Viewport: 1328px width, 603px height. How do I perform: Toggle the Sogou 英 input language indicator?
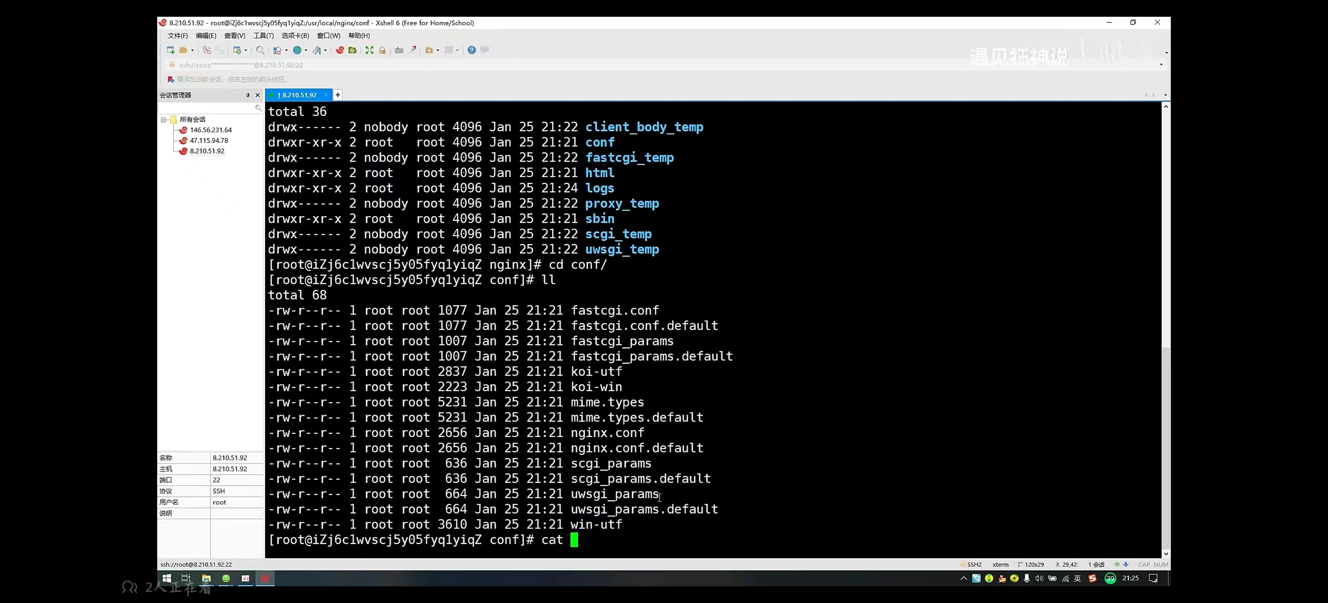1077,578
